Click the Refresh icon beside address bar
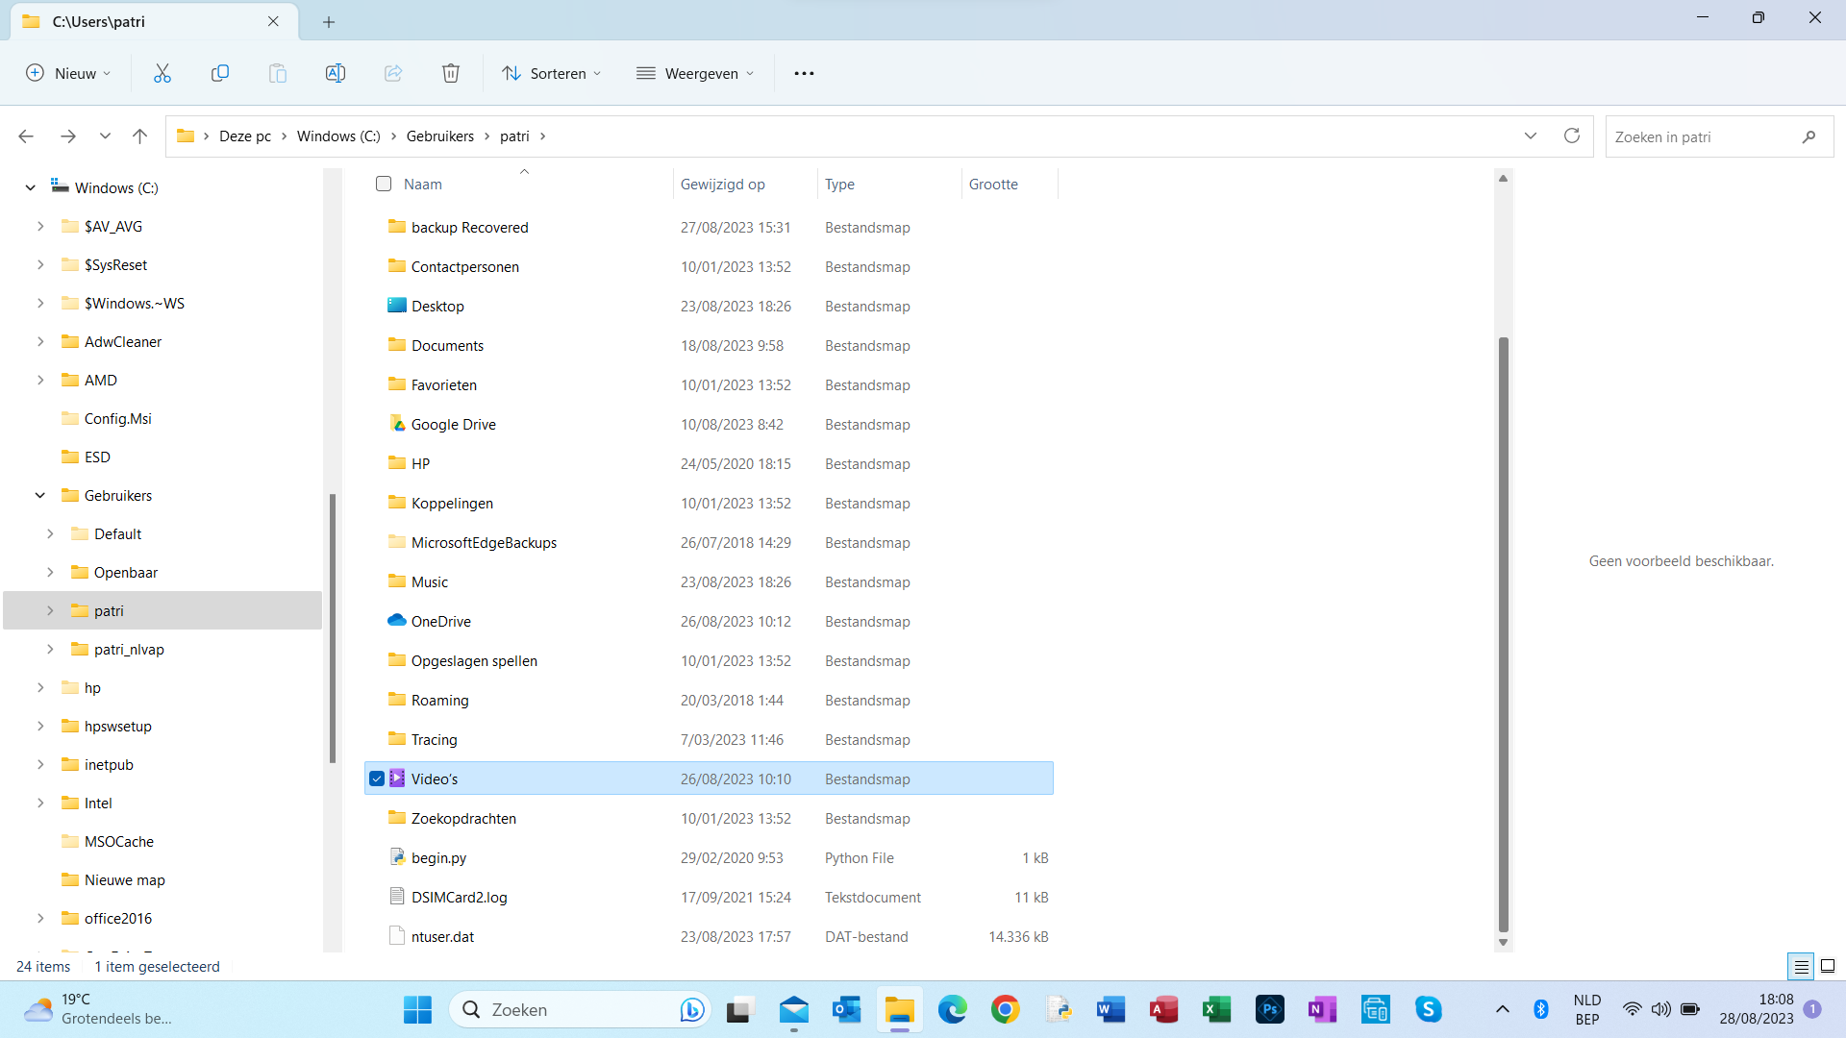 (x=1572, y=136)
